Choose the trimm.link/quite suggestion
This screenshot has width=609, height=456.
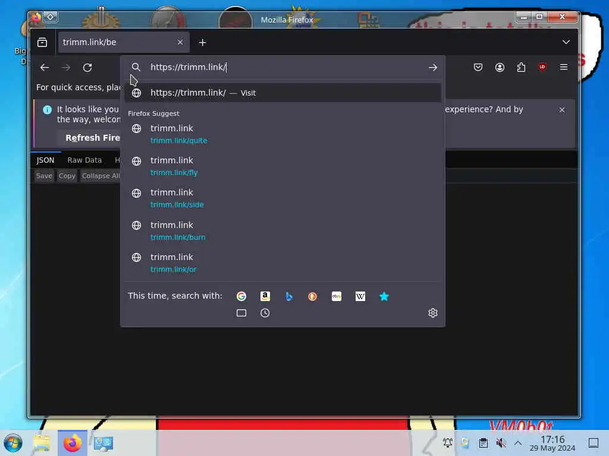coord(282,134)
